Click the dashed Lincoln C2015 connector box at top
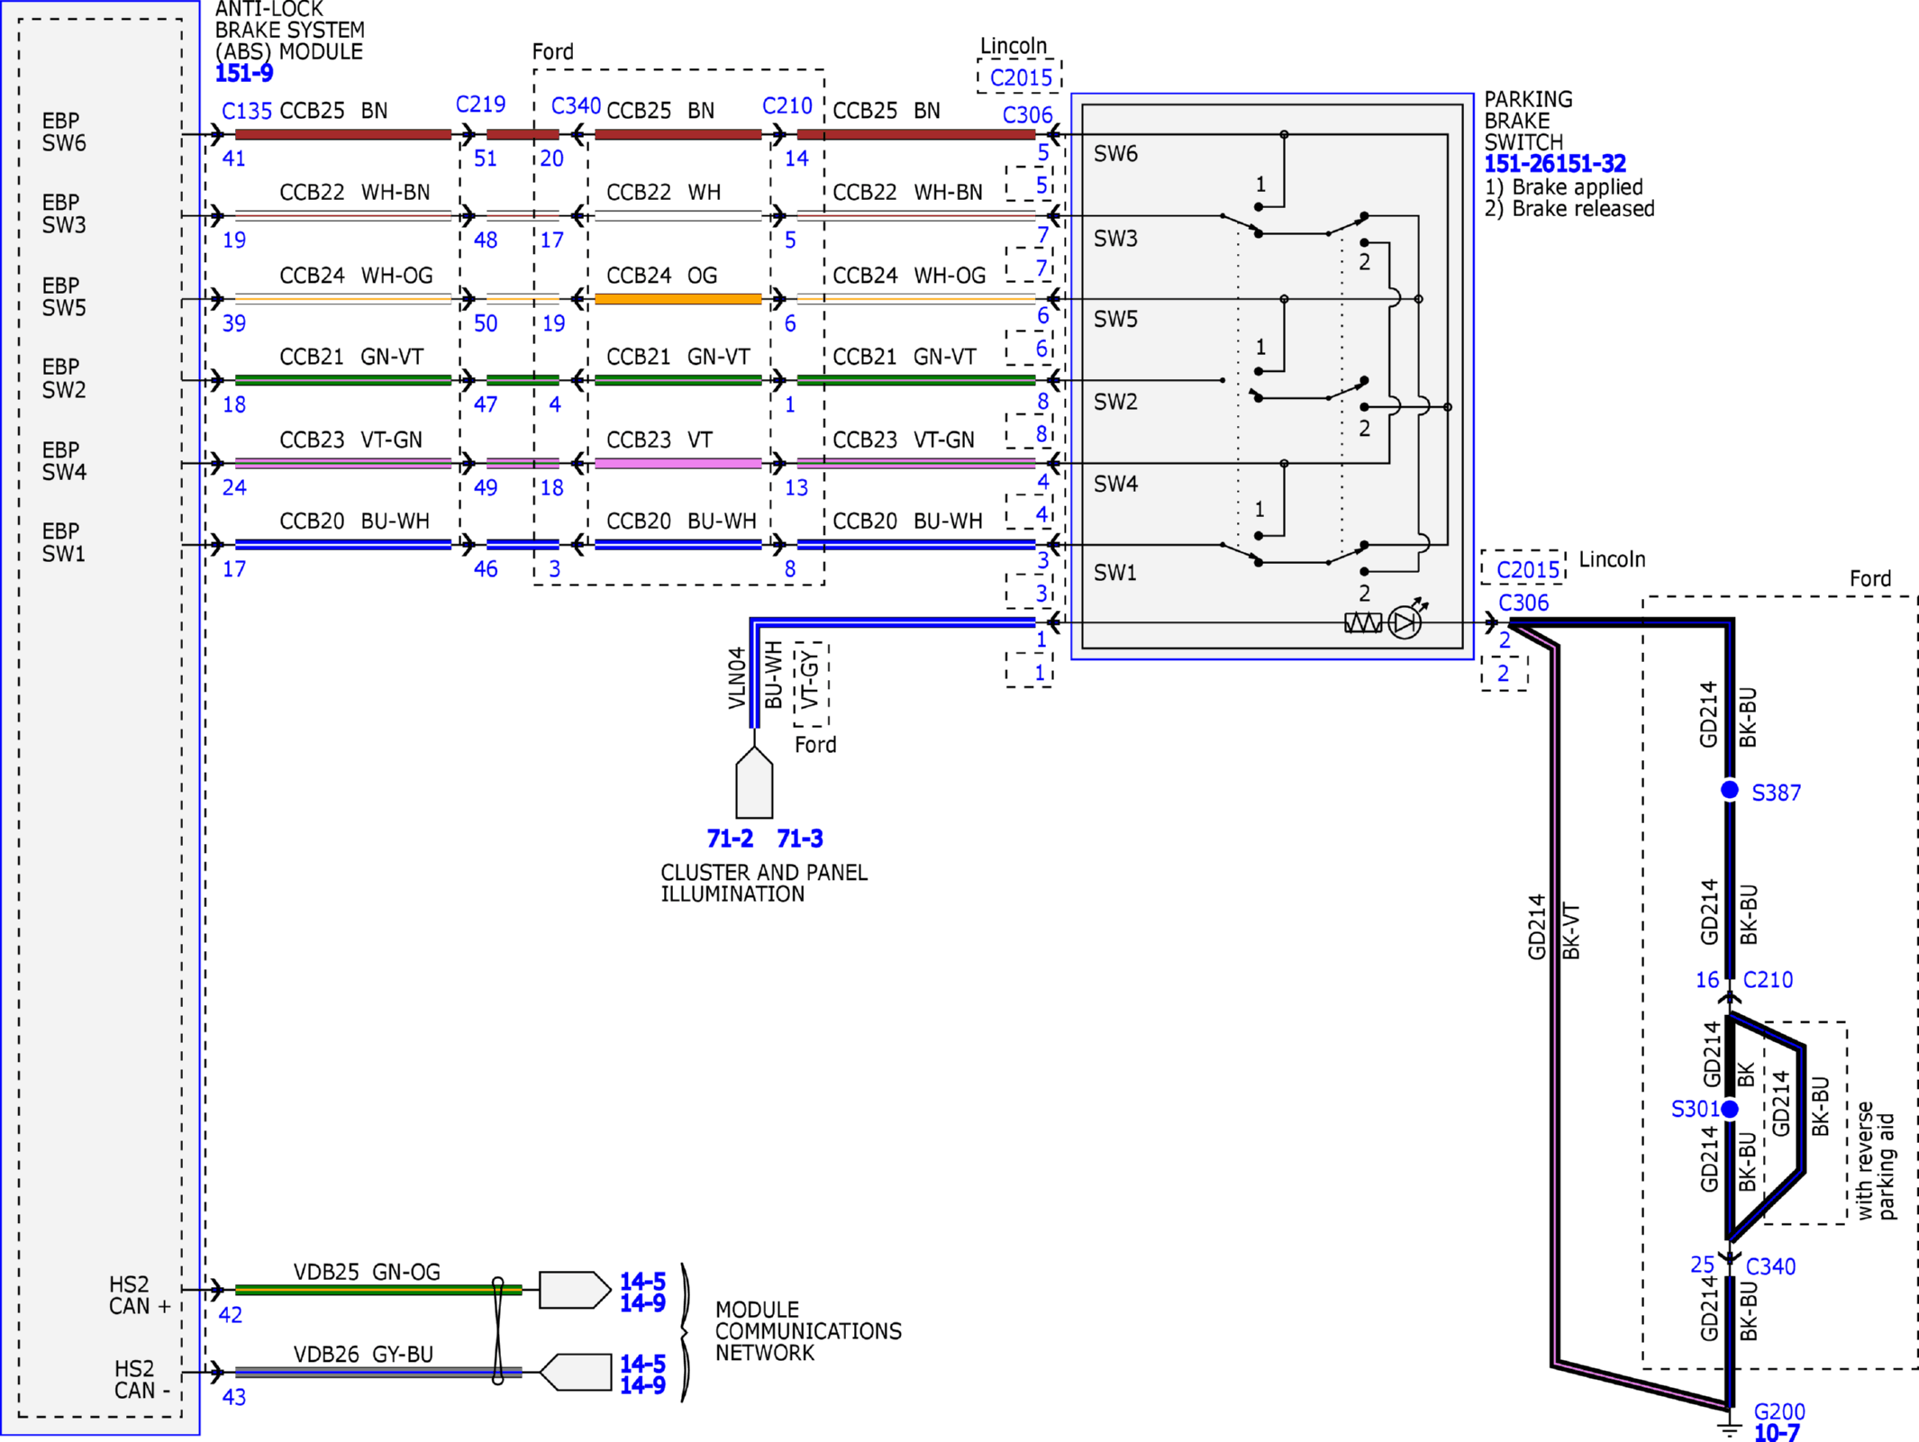1919x1442 pixels. 1020,77
